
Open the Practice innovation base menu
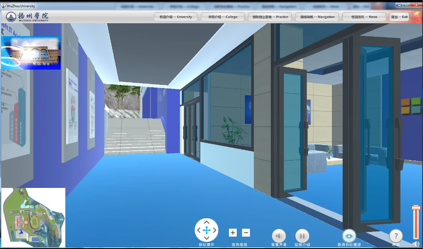tap(270, 17)
